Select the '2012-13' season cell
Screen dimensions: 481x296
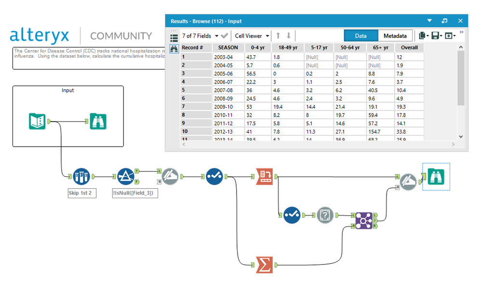(x=228, y=132)
